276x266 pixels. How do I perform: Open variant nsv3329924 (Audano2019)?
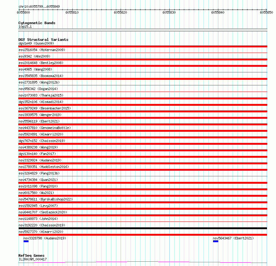40,160
